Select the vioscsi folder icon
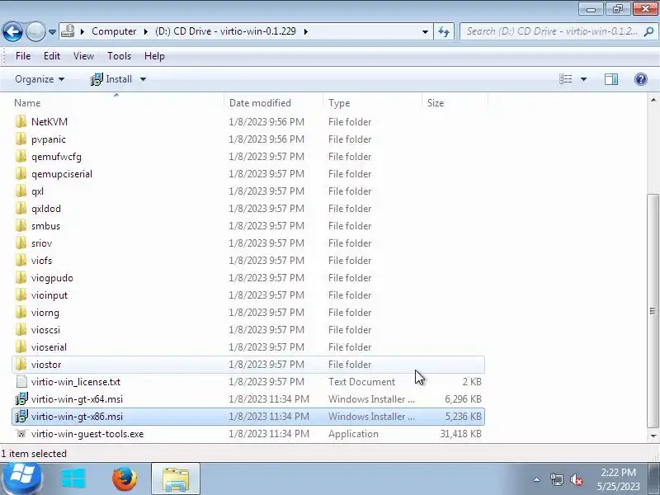Image resolution: width=660 pixels, height=495 pixels. (21, 328)
